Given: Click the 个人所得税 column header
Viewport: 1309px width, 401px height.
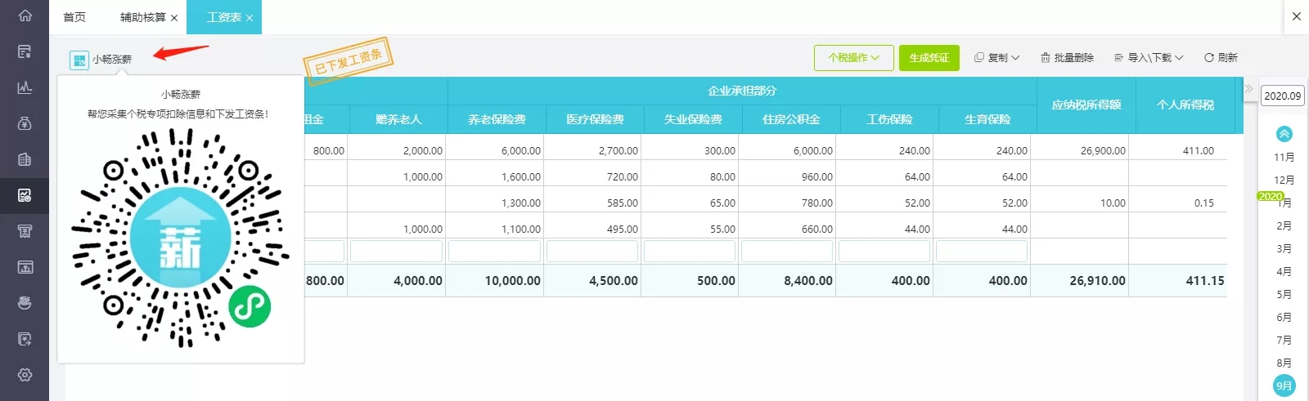Looking at the screenshot, I should [x=1185, y=105].
